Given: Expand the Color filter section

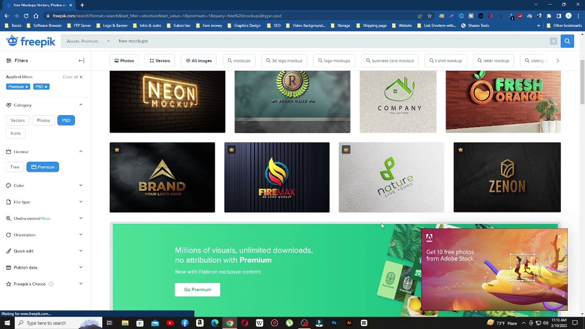Looking at the screenshot, I should pyautogui.click(x=81, y=186).
